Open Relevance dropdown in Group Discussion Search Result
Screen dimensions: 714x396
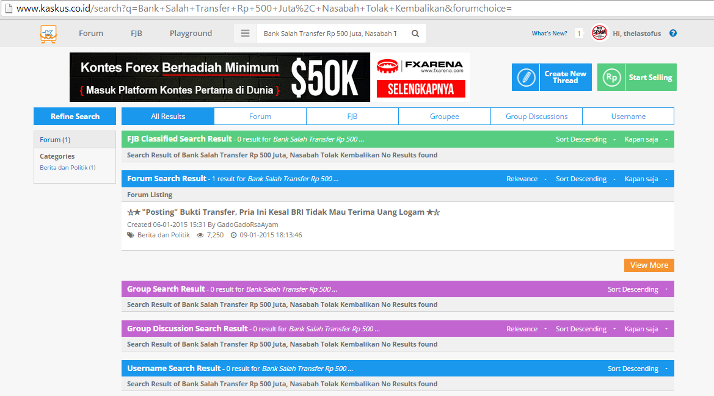[x=526, y=329]
